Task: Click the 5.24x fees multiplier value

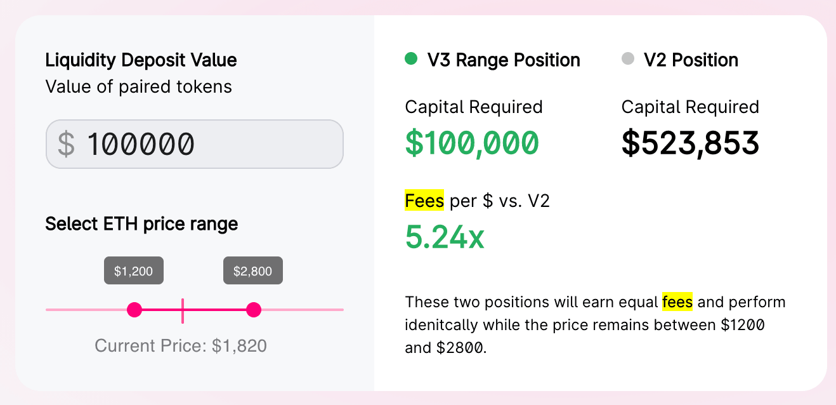Action: tap(444, 239)
